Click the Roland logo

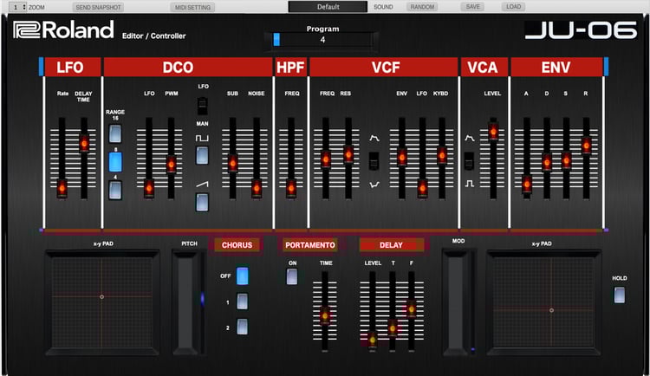click(63, 29)
